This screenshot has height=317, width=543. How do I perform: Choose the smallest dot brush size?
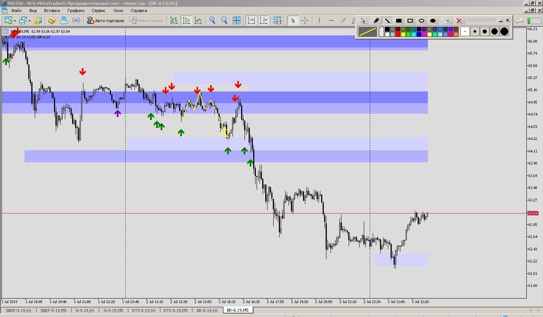coord(465,32)
